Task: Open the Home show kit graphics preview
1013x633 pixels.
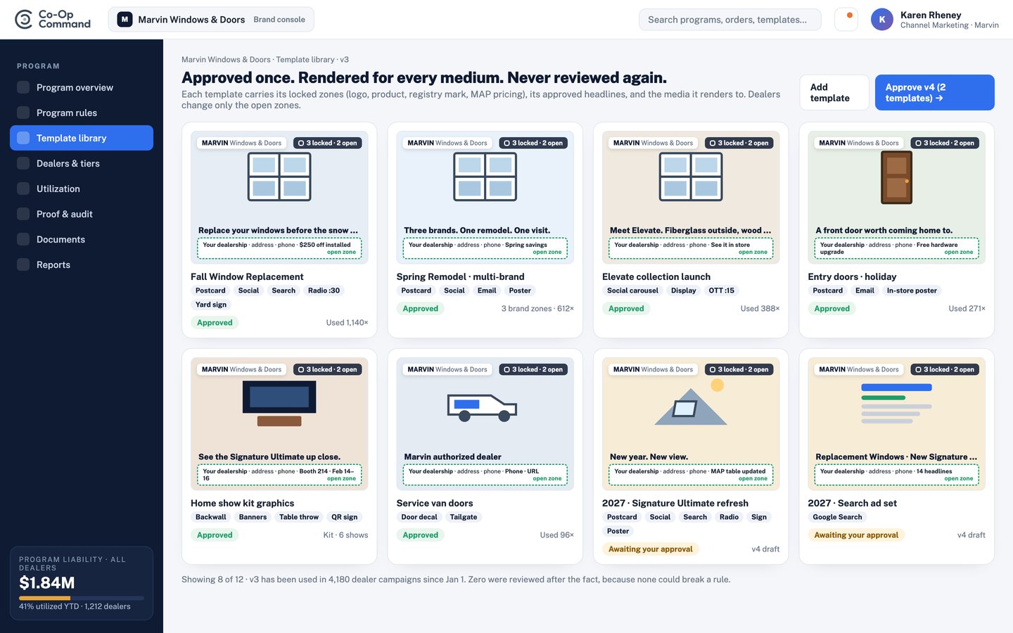Action: point(279,423)
